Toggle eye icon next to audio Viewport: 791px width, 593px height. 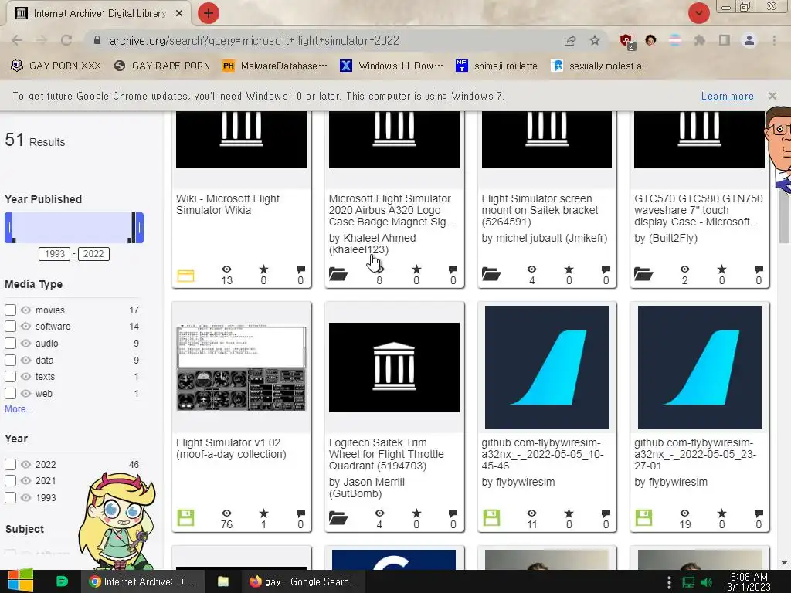tap(25, 344)
